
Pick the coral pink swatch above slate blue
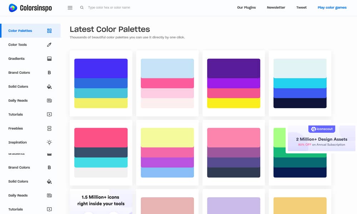click(x=101, y=138)
